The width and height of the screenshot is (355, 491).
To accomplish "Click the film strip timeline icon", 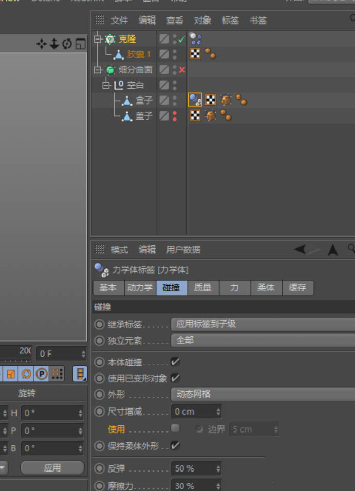I will click(80, 374).
